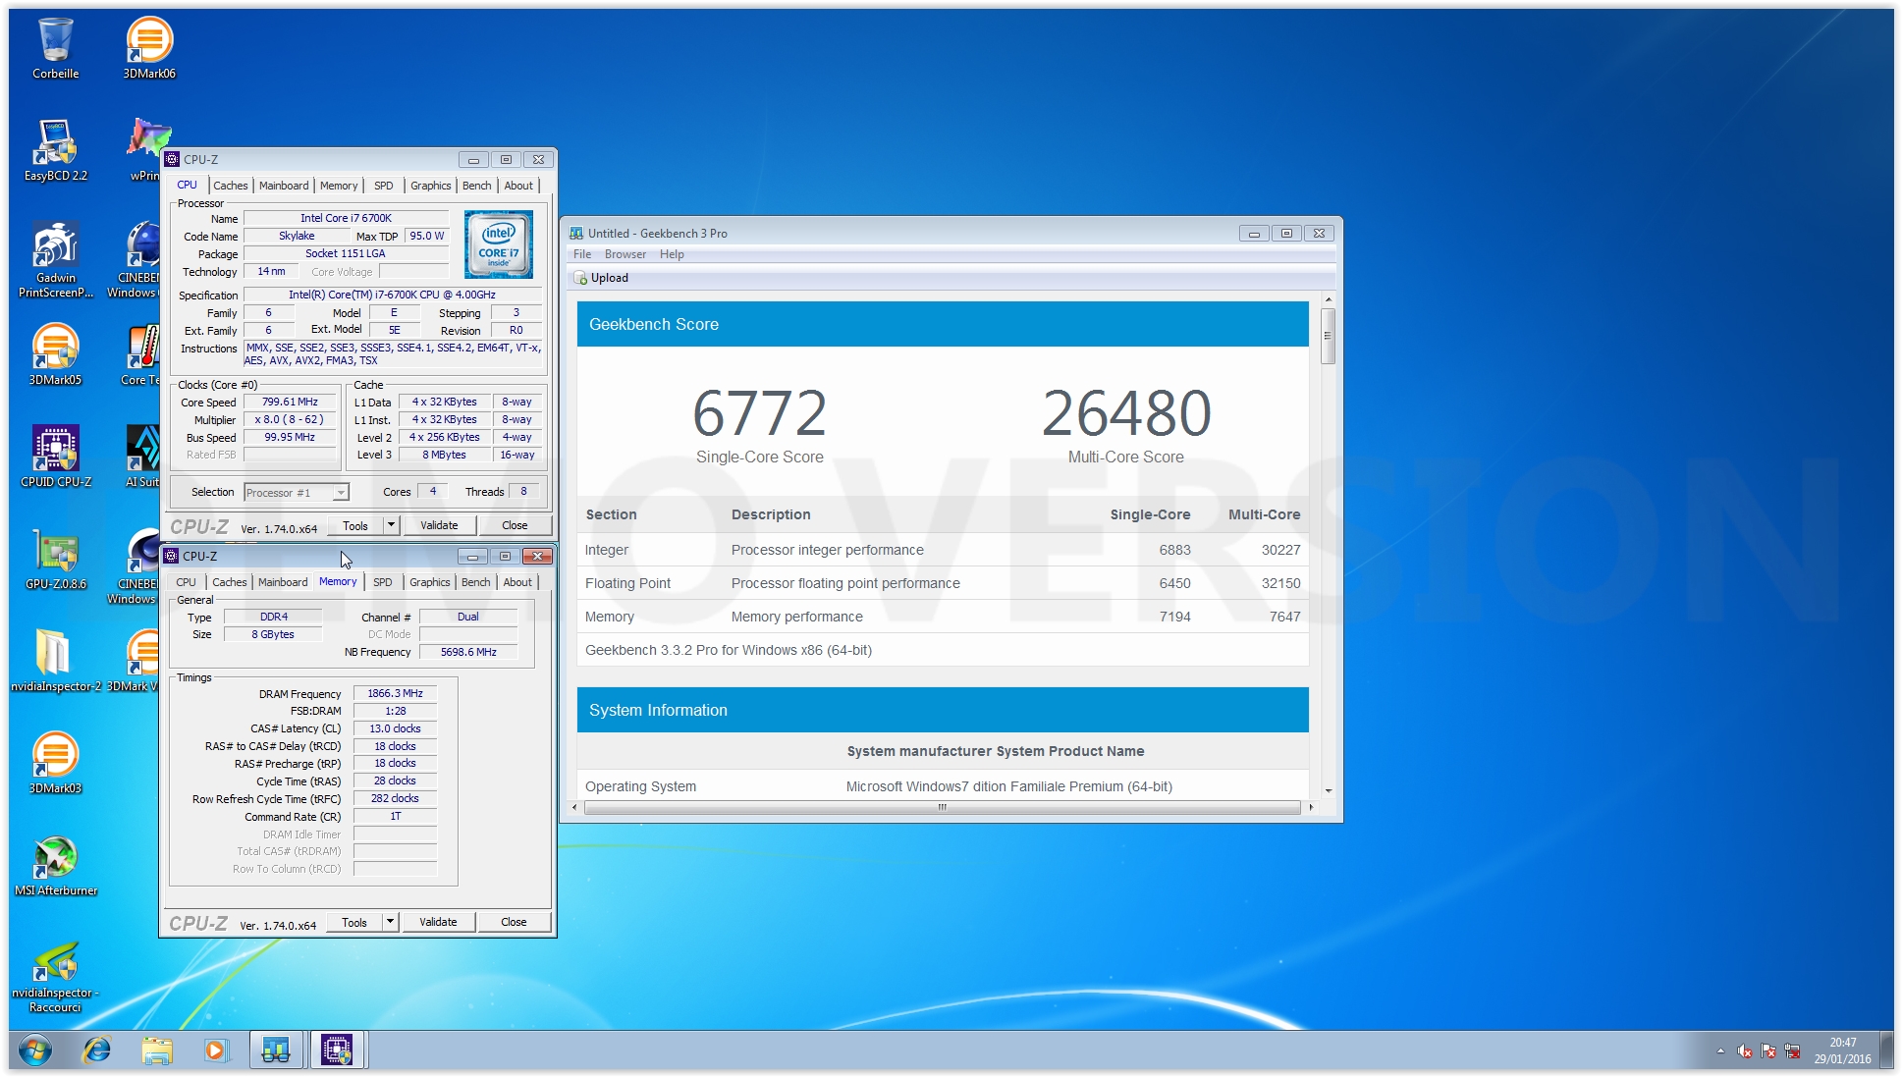The height and width of the screenshot is (1077, 1902).
Task: Switch to the CPU-Z taskbar button
Action: 338,1050
